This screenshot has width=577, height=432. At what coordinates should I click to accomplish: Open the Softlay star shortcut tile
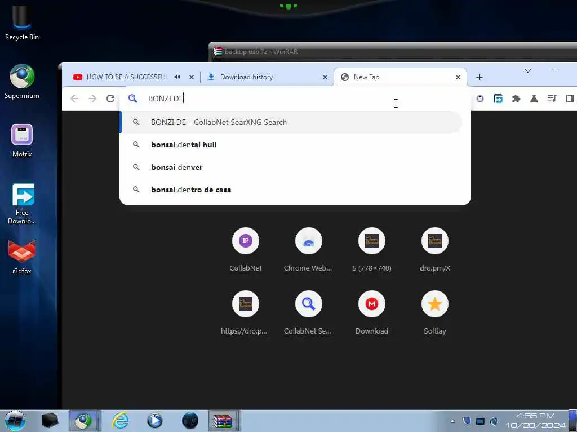coord(434,313)
